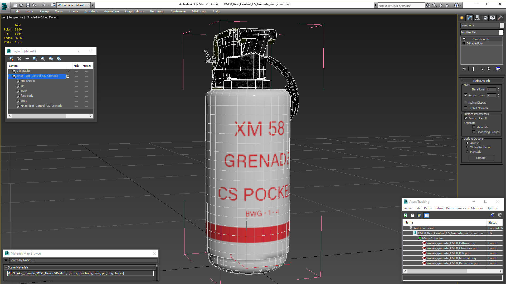Screen dimensions: 506x284
Task: Toggle the TurboSmooth lightbulb icon
Action: pyautogui.click(x=464, y=39)
